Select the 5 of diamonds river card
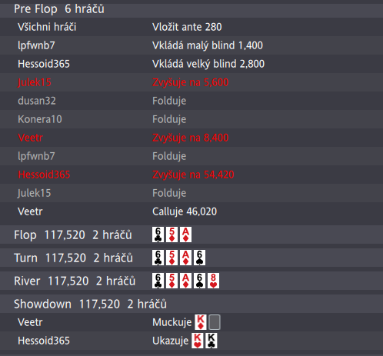 pyautogui.click(x=172, y=281)
